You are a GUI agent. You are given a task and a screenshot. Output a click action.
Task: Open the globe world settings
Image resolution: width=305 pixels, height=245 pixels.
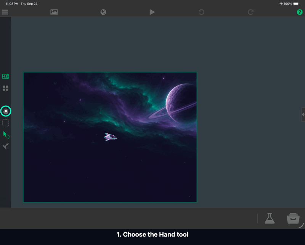click(103, 12)
